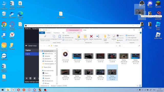Open Opera GX desktop shortcut
This screenshot has width=164, height=92.
(12, 26)
